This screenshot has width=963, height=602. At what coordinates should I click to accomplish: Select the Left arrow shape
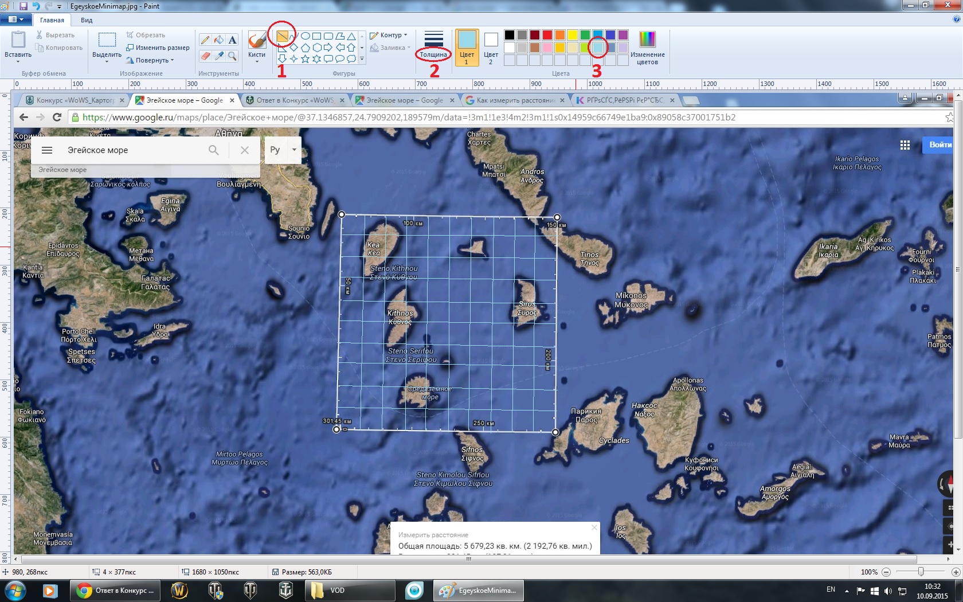tap(340, 48)
